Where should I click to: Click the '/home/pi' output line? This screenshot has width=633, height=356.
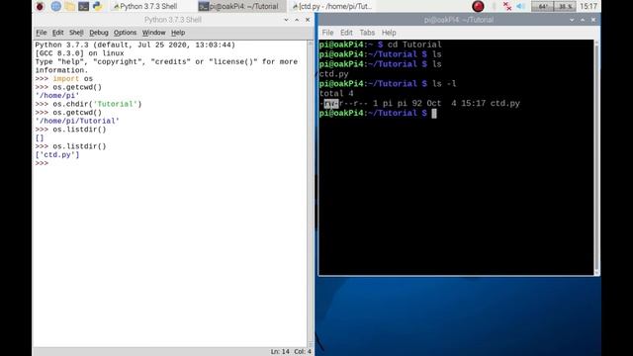tap(57, 96)
